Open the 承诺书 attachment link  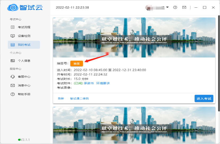[89, 83]
